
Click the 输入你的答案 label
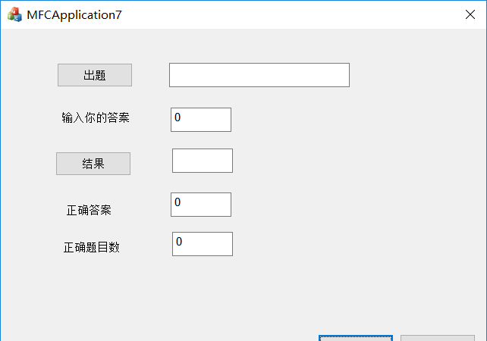[96, 117]
